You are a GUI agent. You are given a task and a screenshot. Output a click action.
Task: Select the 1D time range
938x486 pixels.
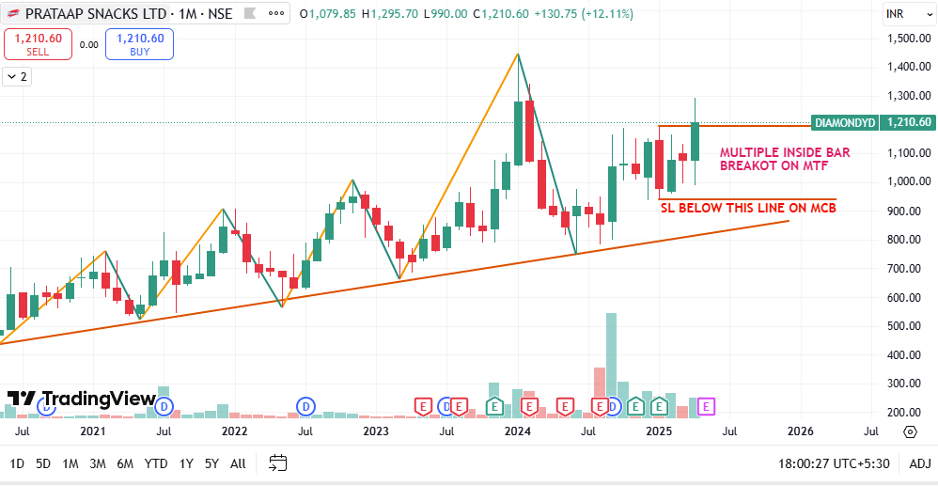[17, 463]
